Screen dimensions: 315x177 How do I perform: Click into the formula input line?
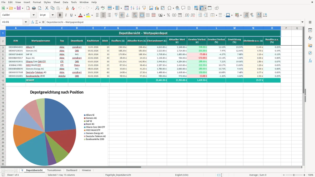pyautogui.click(x=173, y=22)
